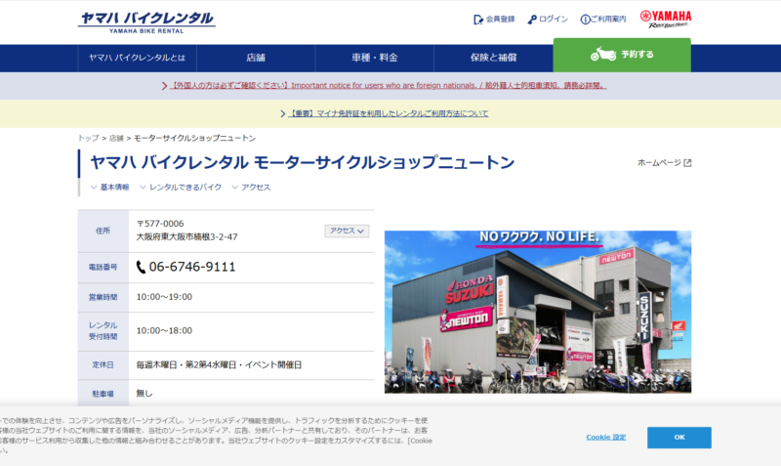Jump to レンタルできるバイク section anchor
The width and height of the screenshot is (781, 466).
pos(181,188)
